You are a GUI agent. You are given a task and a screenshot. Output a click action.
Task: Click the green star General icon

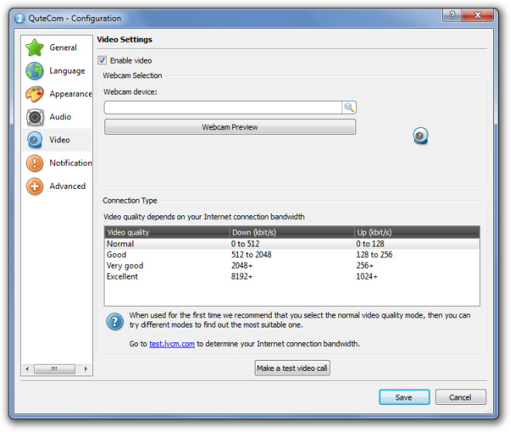[35, 47]
